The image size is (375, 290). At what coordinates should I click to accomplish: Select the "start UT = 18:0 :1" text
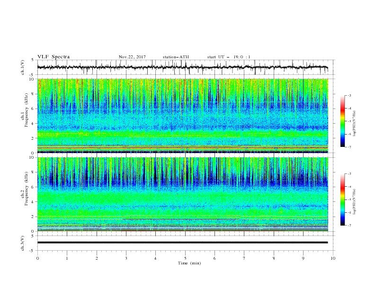coord(229,57)
